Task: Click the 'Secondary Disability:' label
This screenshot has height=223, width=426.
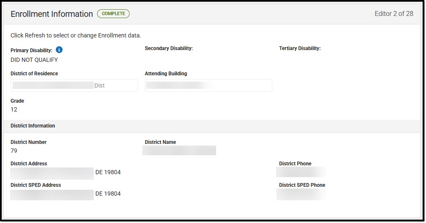Action: coord(169,48)
